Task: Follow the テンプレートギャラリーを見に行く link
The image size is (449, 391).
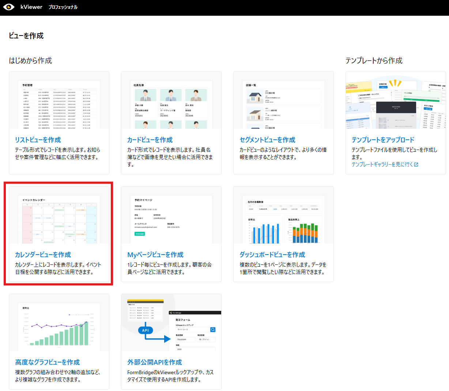Action: click(382, 165)
